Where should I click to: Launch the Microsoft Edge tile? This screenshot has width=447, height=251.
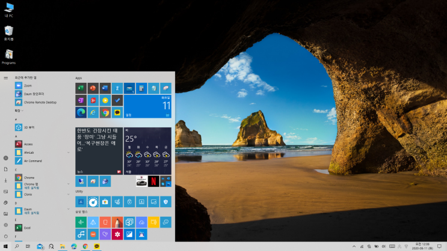pos(81,112)
